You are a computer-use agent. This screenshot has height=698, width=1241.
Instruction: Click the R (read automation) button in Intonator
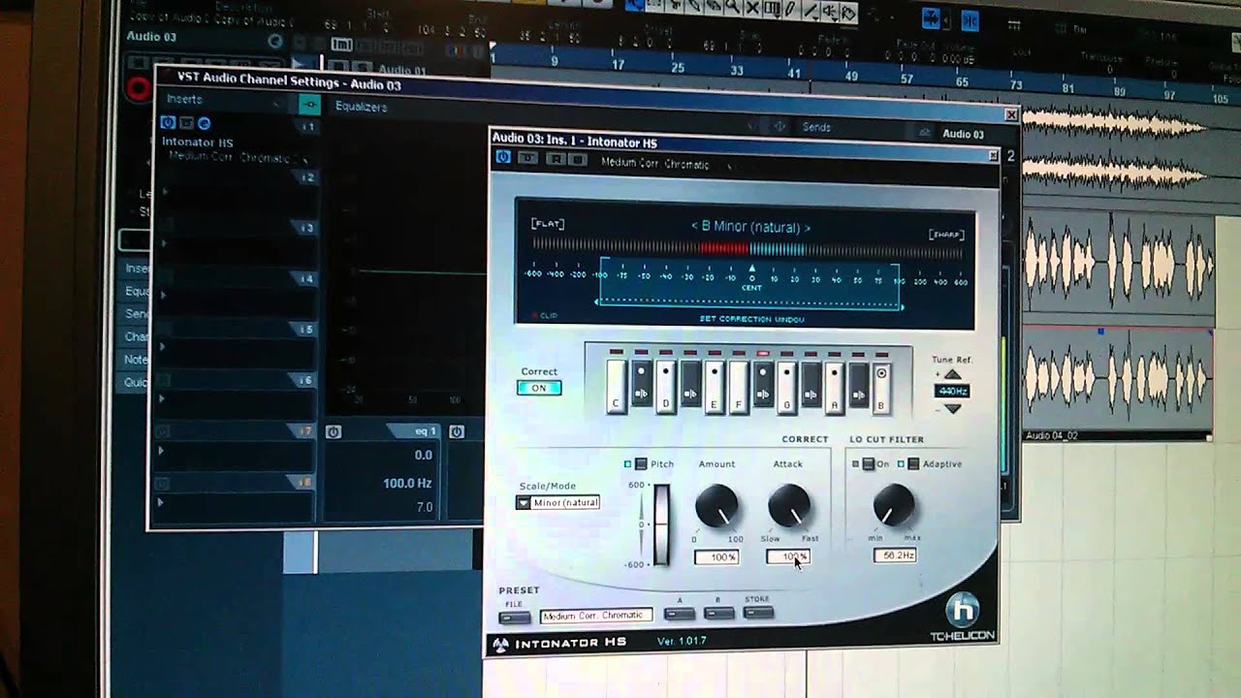(x=557, y=159)
